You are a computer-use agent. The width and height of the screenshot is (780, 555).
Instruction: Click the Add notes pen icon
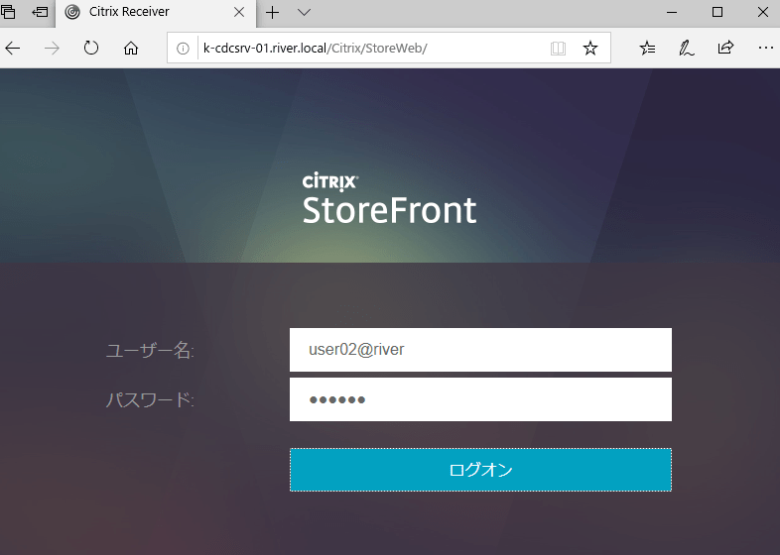687,49
